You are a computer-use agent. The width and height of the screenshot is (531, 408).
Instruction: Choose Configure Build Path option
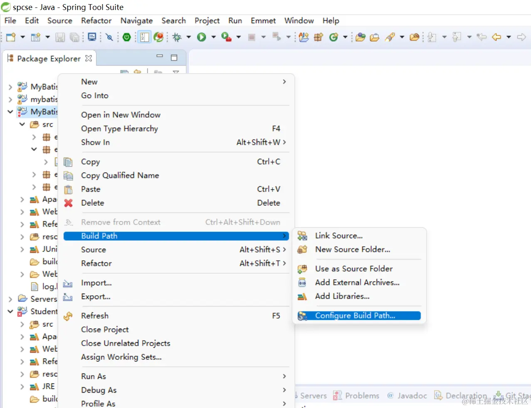359,316
